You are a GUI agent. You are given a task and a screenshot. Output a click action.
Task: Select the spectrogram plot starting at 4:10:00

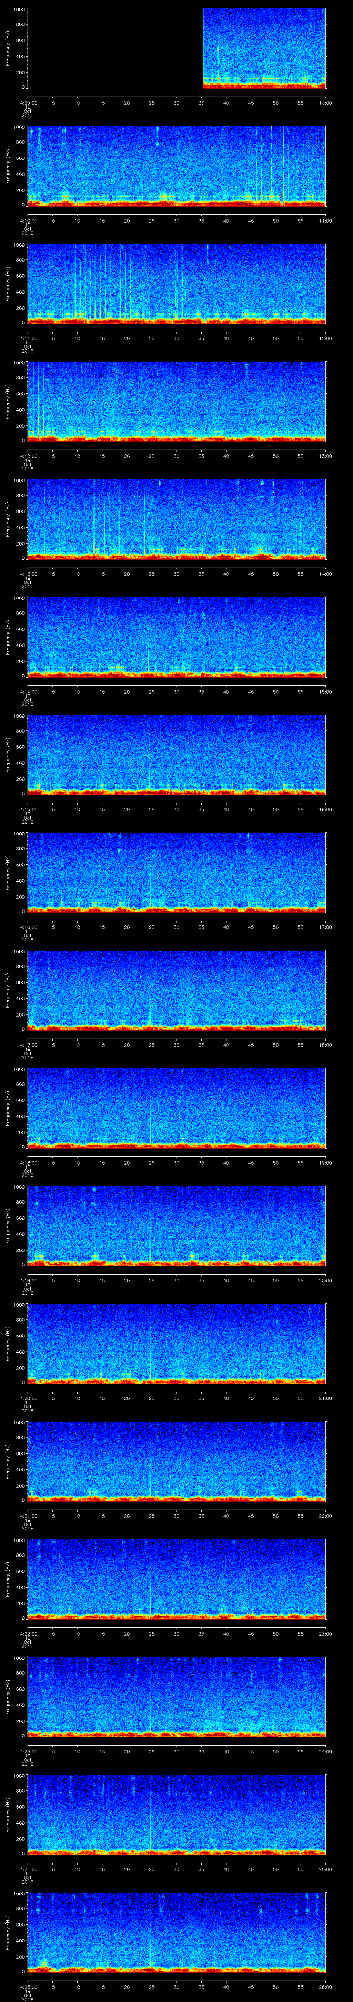pyautogui.click(x=176, y=166)
